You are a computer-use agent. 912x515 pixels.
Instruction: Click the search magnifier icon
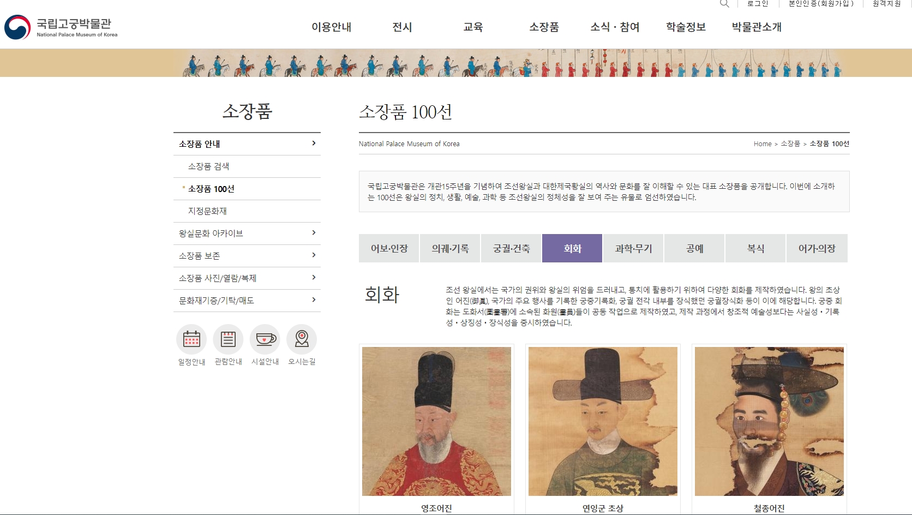(724, 3)
